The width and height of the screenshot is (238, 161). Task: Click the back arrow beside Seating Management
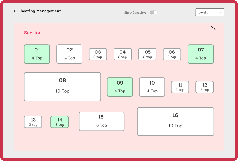pos(16,11)
